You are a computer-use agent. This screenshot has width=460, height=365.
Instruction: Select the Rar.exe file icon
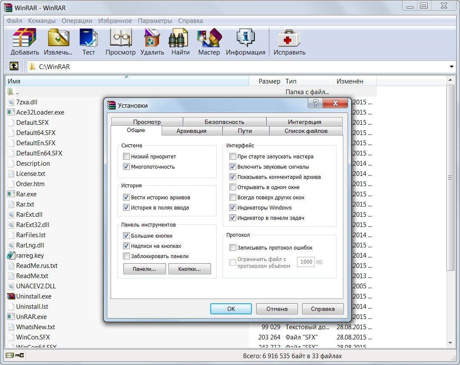click(x=11, y=194)
